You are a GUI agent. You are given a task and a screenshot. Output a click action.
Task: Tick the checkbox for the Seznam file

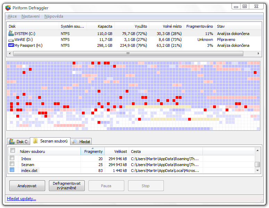(12, 164)
